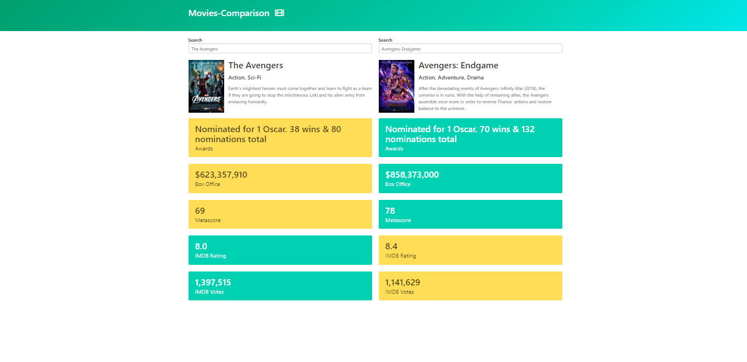Screen dimensions: 747x362
Task: Click the yellow Awards card for The Avengers
Action: click(x=280, y=138)
